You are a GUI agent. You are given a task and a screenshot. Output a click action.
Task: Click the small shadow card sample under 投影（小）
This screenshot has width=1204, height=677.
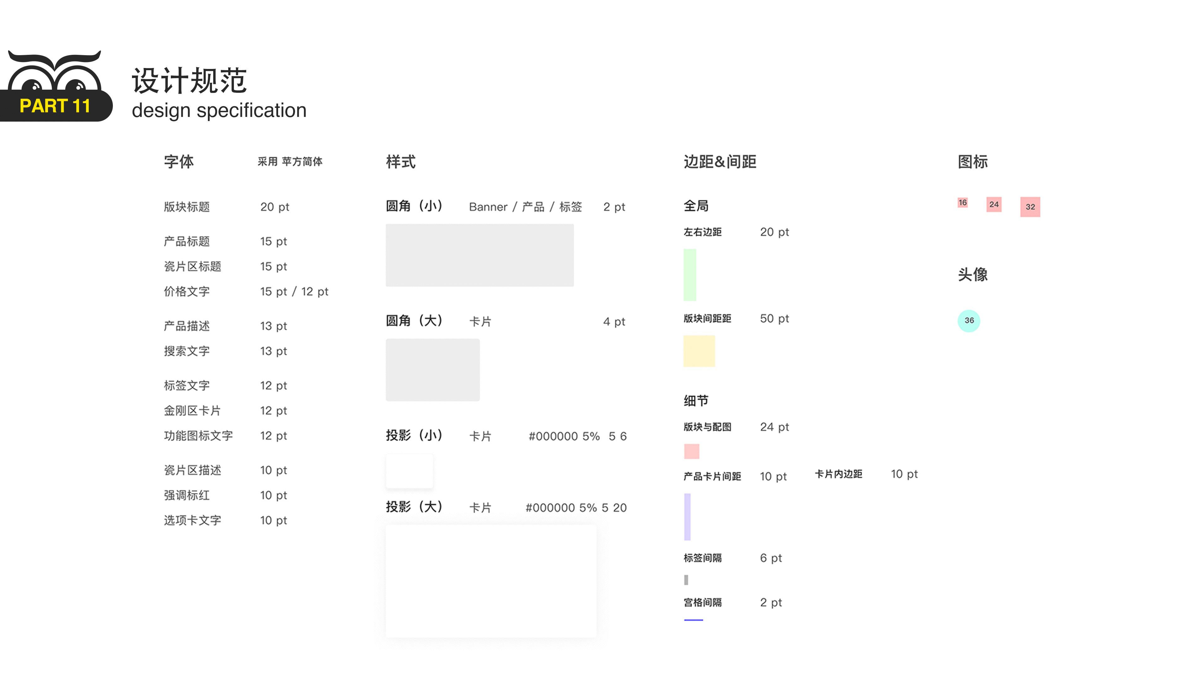[409, 471]
